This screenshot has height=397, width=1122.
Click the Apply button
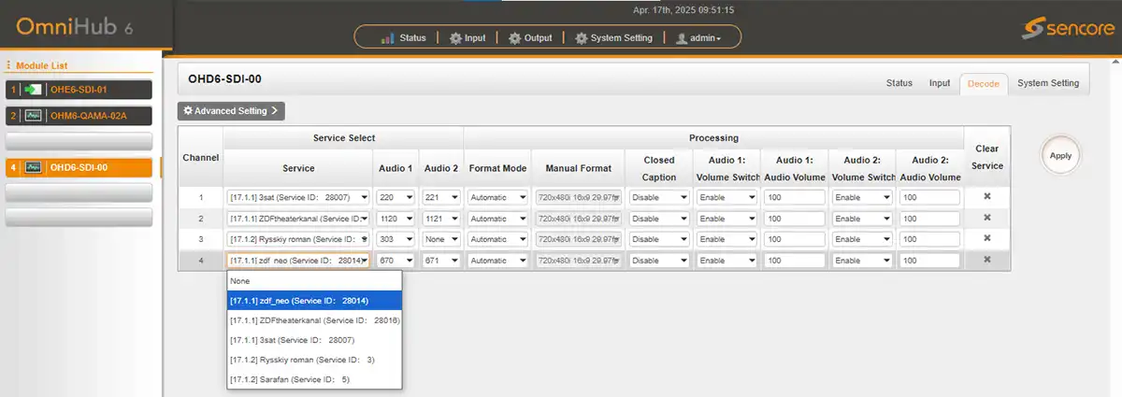1060,156
